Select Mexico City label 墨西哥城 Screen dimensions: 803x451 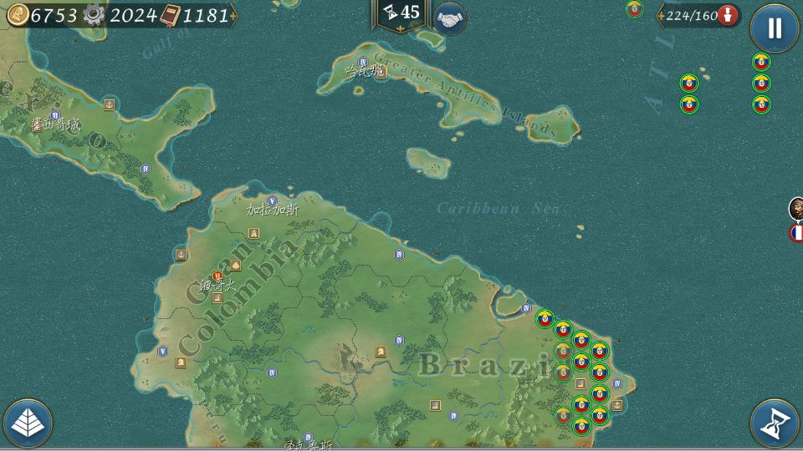(x=56, y=124)
